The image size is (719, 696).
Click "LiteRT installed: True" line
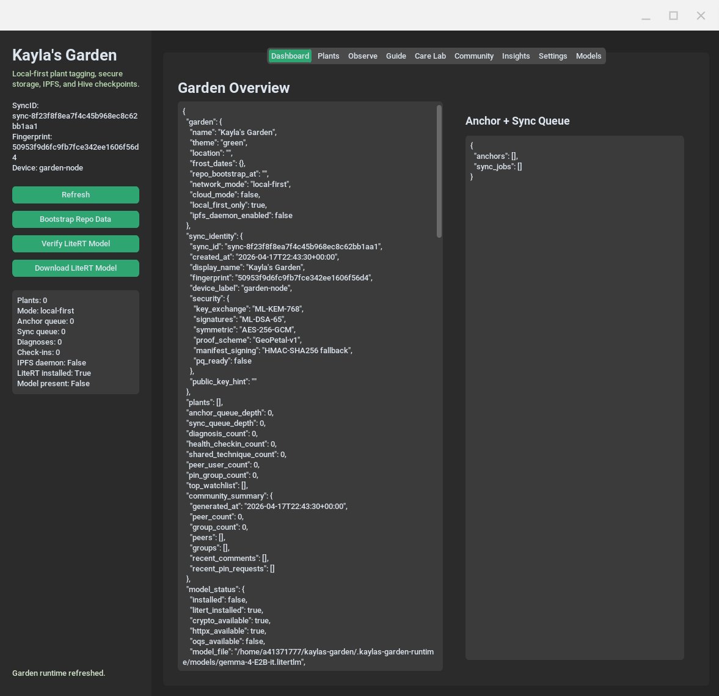(x=54, y=373)
